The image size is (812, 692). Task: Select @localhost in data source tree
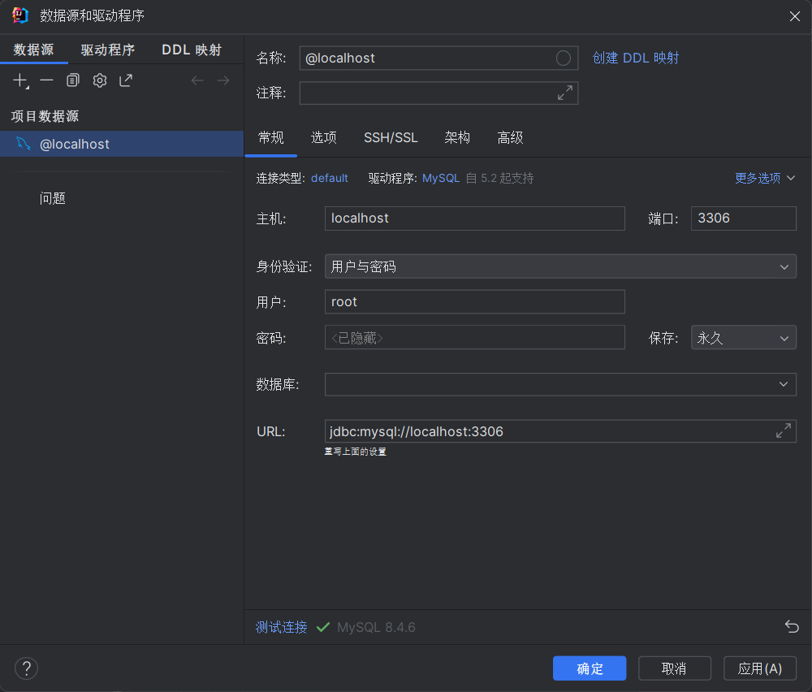(x=122, y=144)
